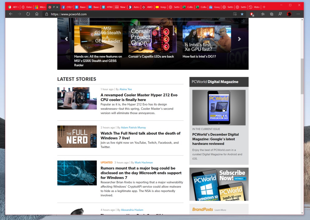Switch to the History tab
310x220 pixels.
pos(254,7)
